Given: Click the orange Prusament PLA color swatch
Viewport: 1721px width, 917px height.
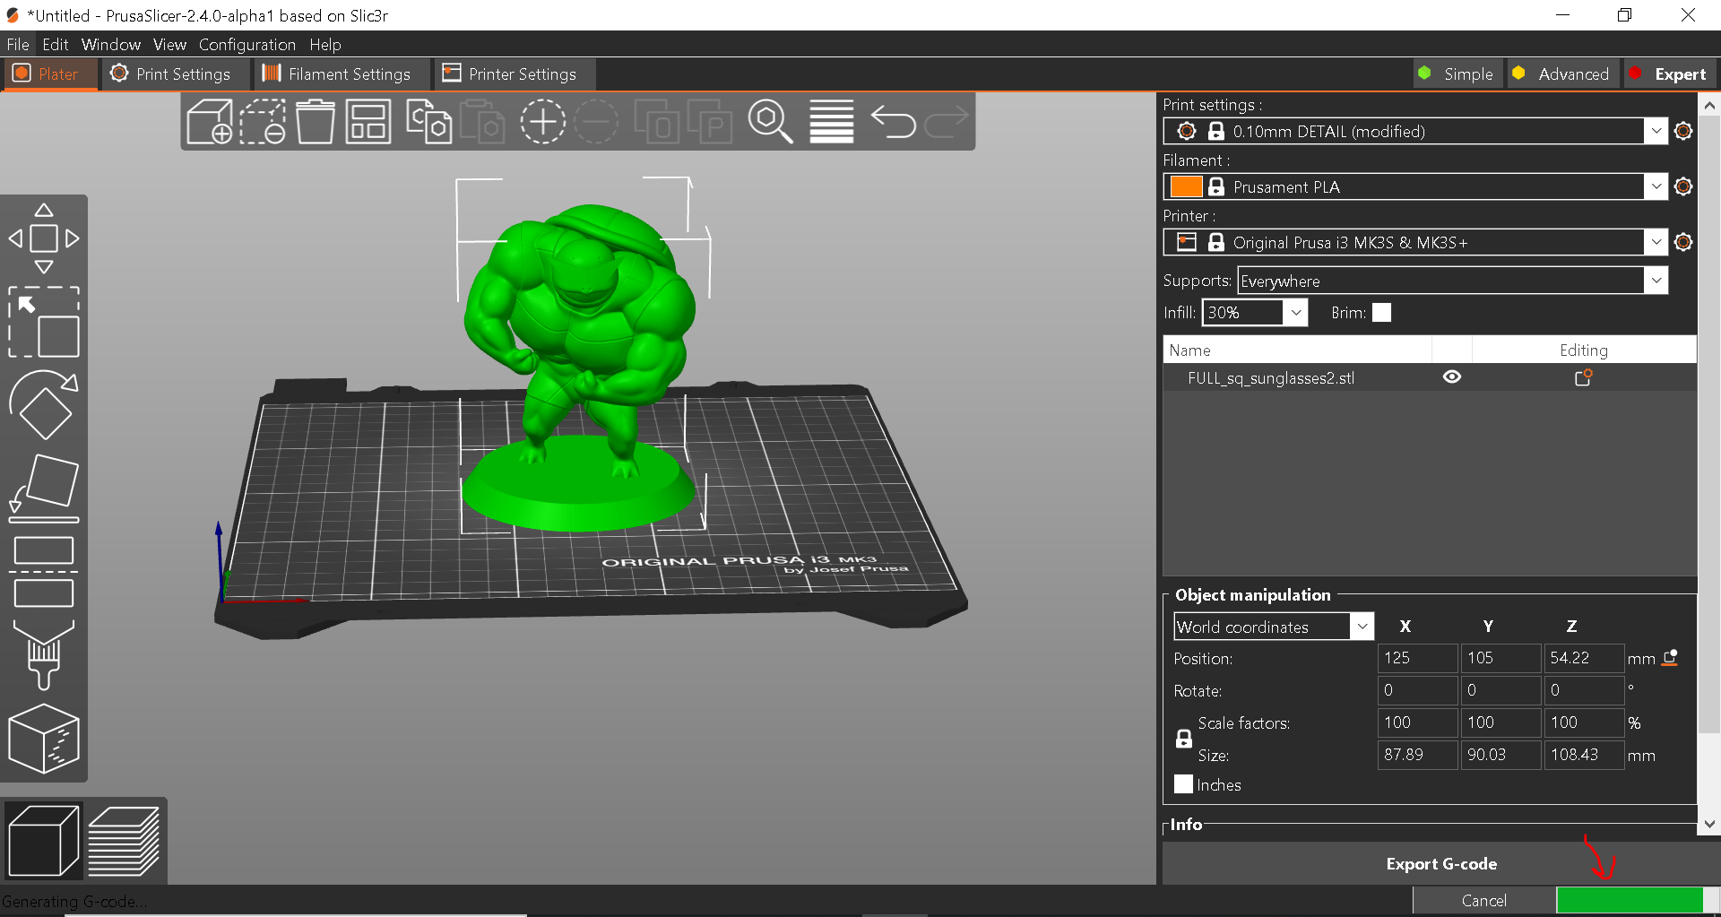Looking at the screenshot, I should point(1185,186).
